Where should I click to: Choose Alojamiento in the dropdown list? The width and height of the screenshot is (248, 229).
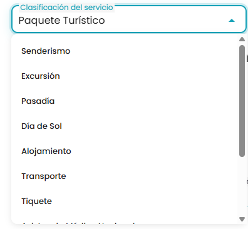pyautogui.click(x=125, y=151)
